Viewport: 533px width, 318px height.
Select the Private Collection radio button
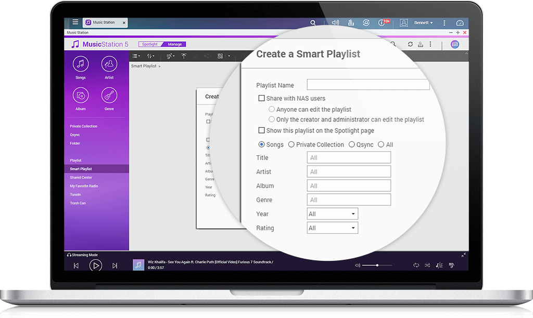(291, 144)
